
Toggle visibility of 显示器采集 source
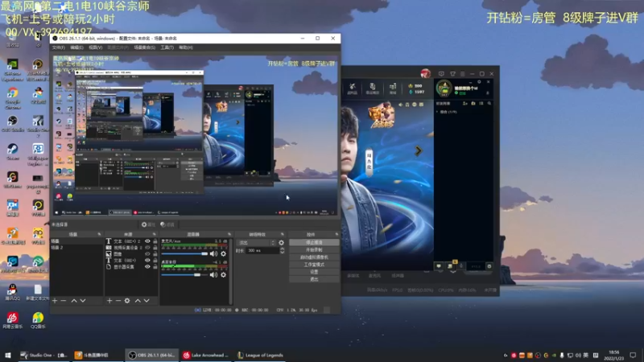coord(147,267)
